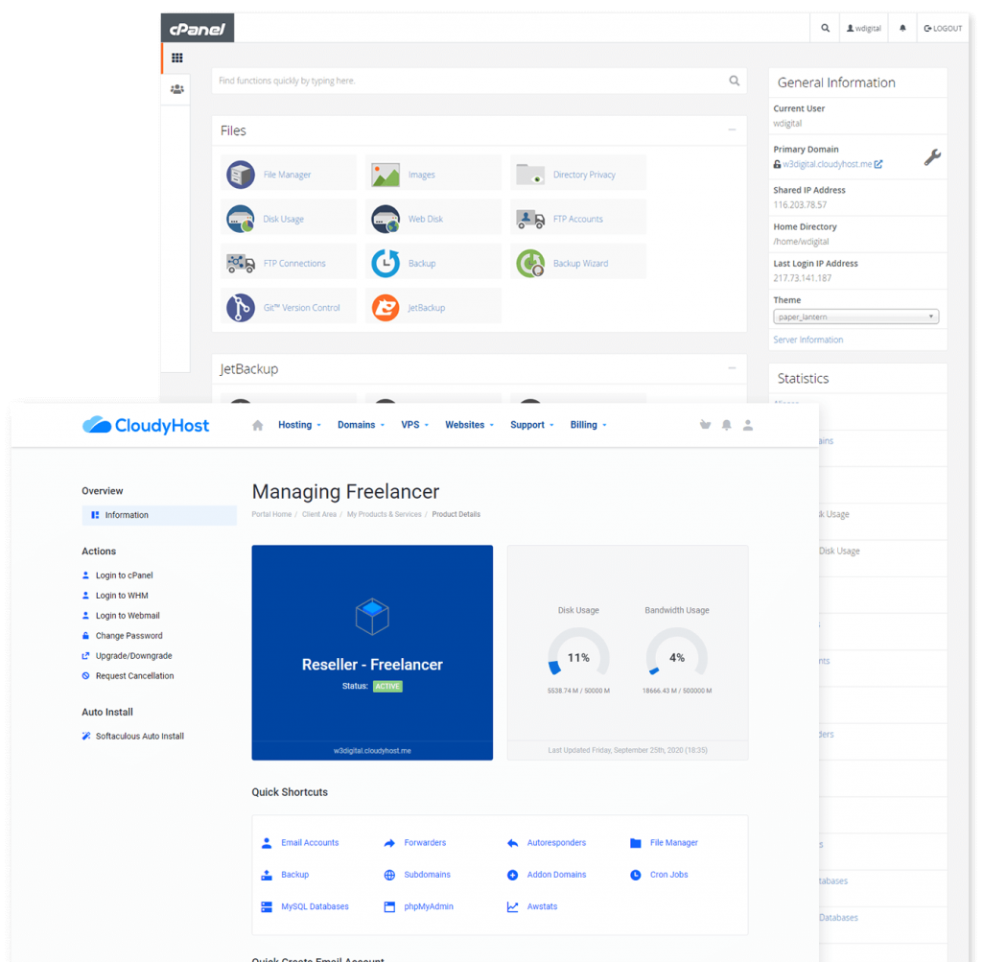Click the Reseller - Freelancer product card
This screenshot has width=982, height=962.
point(372,652)
